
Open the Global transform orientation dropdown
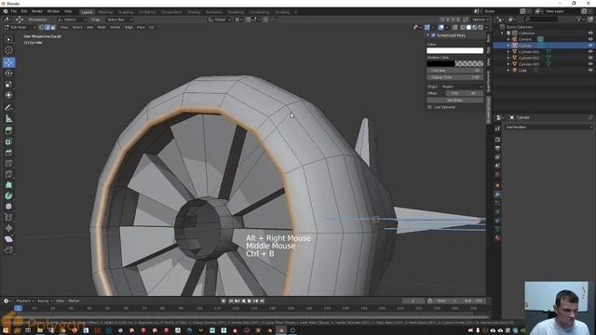[x=220, y=20]
